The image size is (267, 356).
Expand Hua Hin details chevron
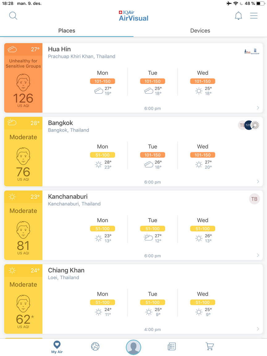click(x=258, y=108)
